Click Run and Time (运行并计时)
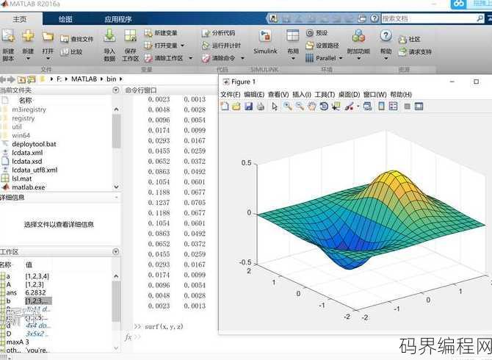492x360 pixels. [222, 46]
